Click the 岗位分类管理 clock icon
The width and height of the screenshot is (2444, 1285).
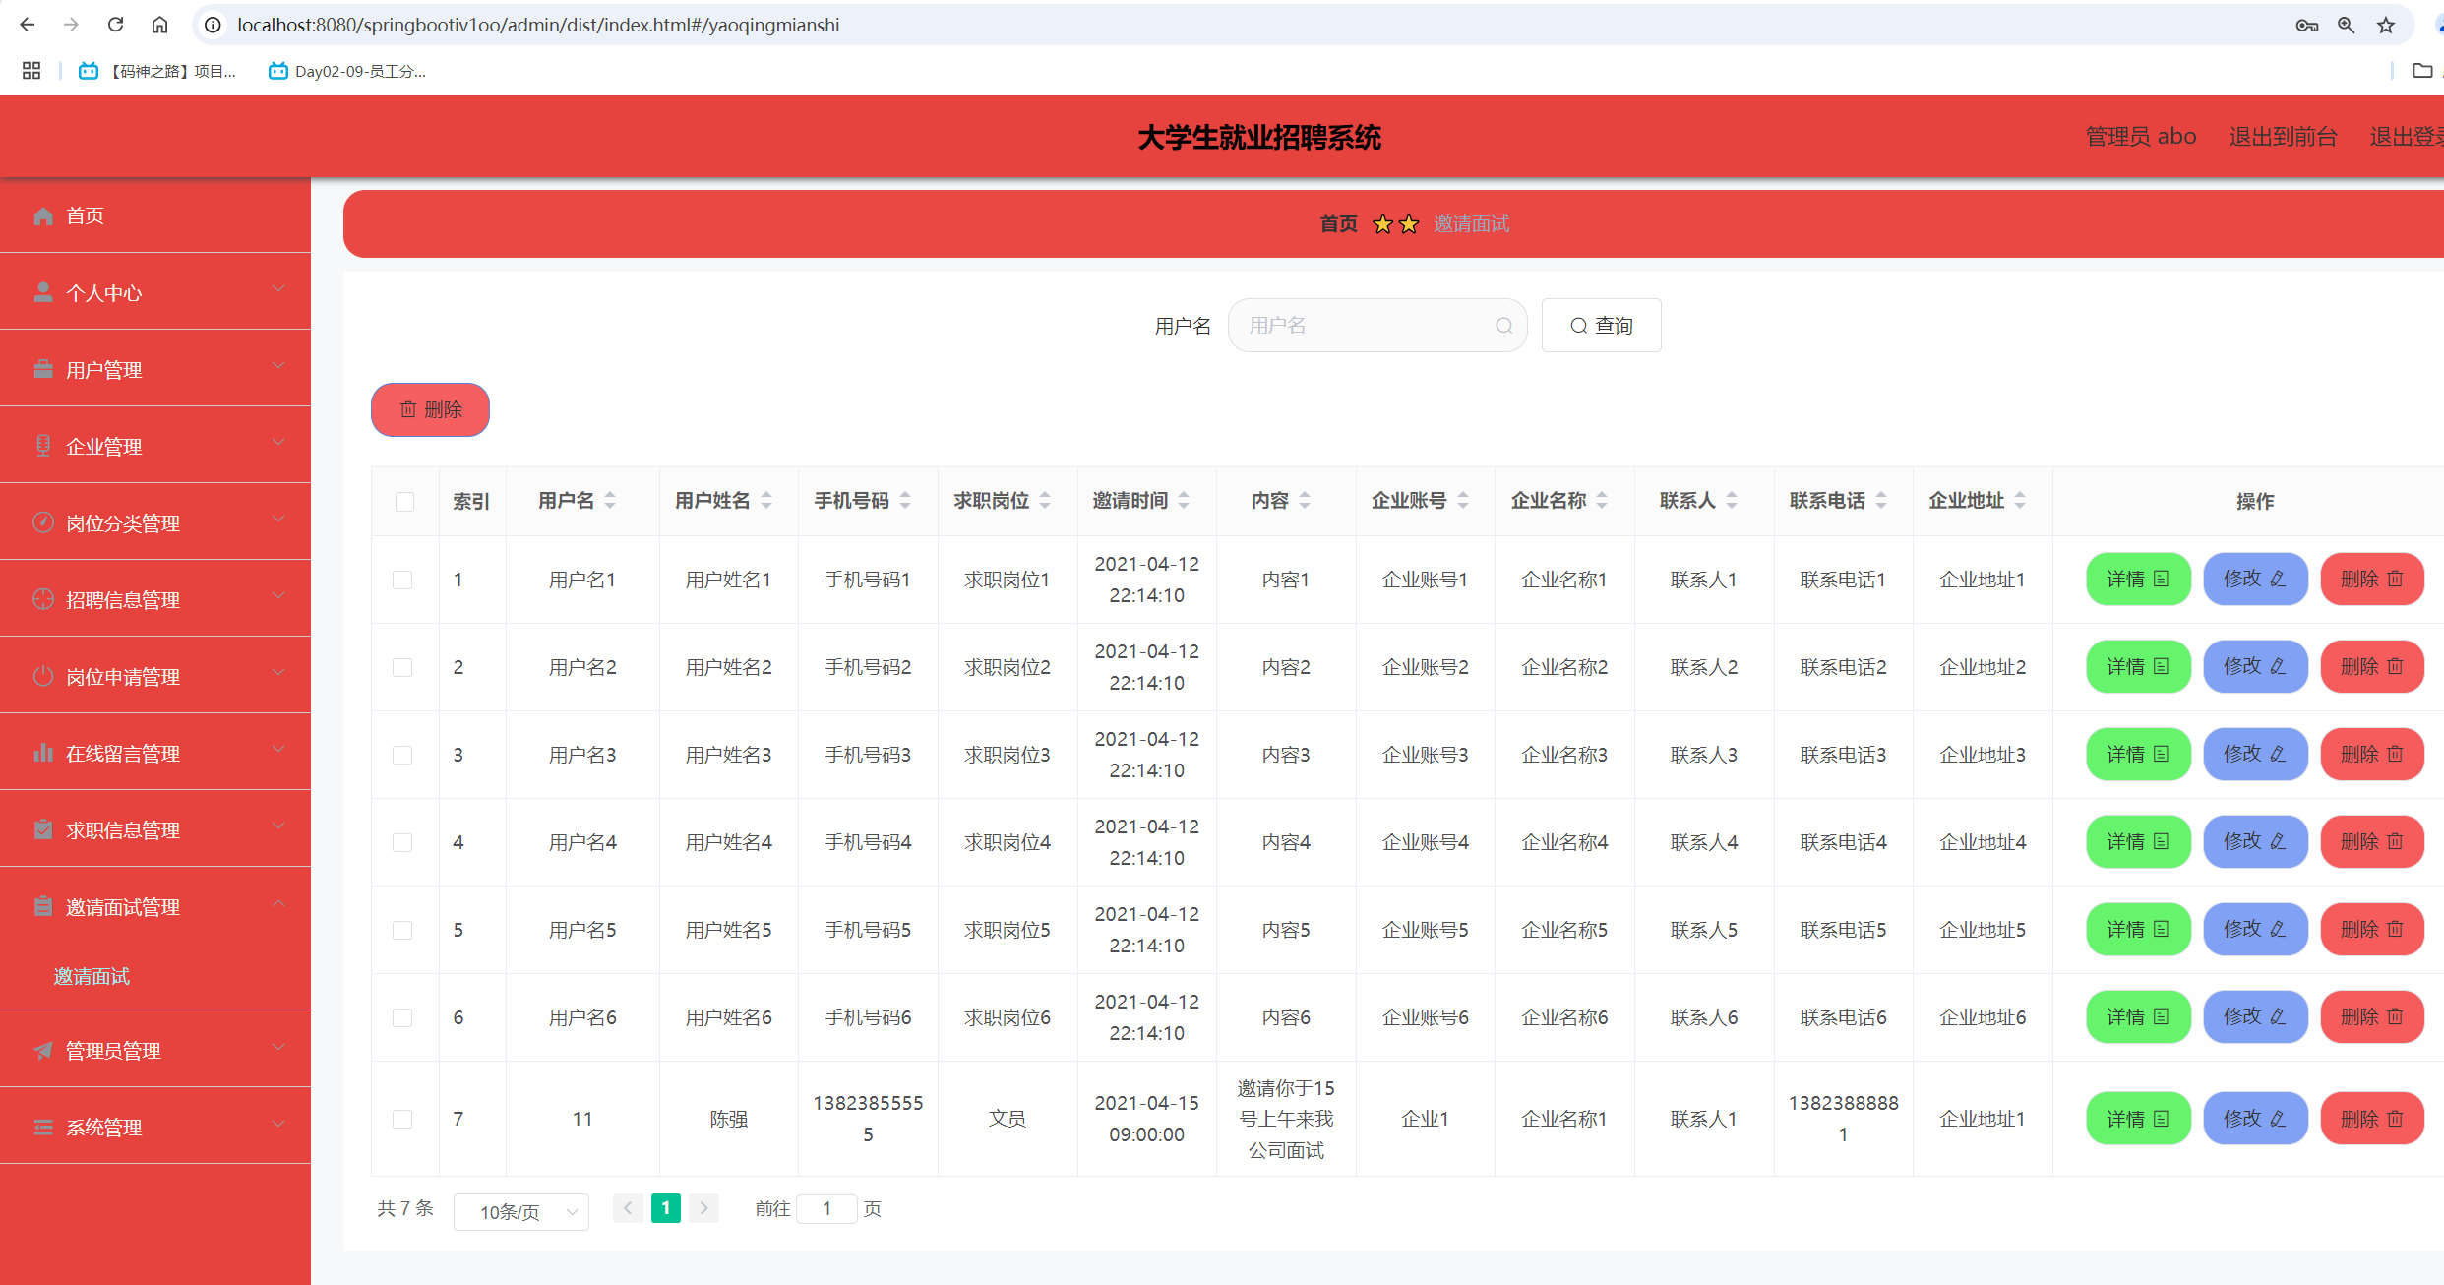pos(43,521)
